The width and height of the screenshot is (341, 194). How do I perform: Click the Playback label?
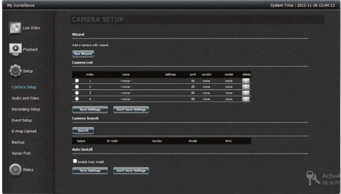coord(30,50)
